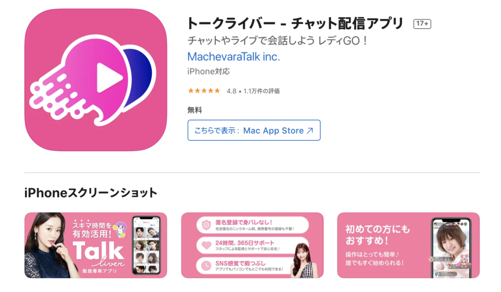This screenshot has width=501, height=292.
Task: Click the five-star rating stars
Action: 204,91
